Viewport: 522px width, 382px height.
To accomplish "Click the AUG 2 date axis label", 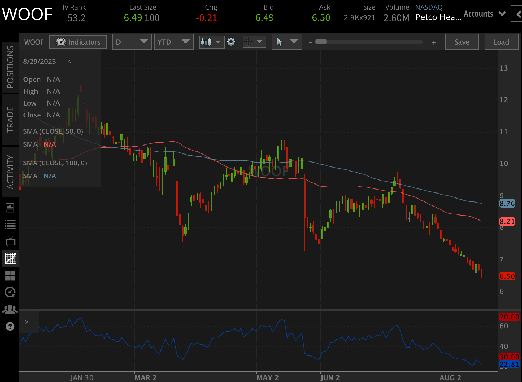I will click(x=451, y=378).
